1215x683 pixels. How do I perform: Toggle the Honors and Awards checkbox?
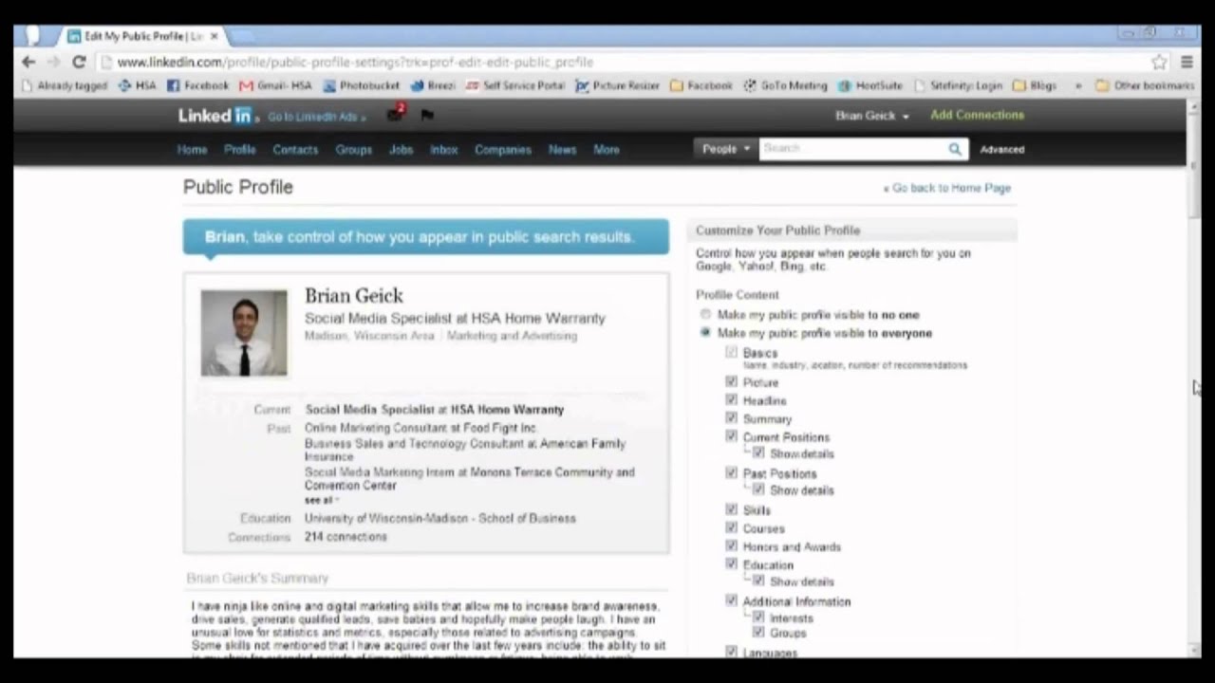coord(731,545)
